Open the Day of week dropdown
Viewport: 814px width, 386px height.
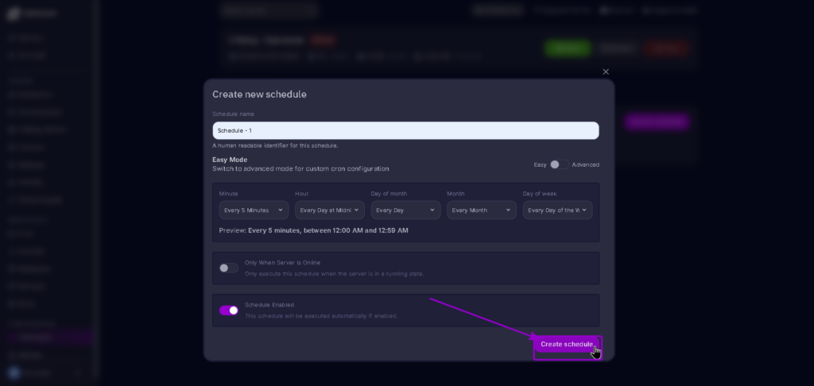pos(557,210)
